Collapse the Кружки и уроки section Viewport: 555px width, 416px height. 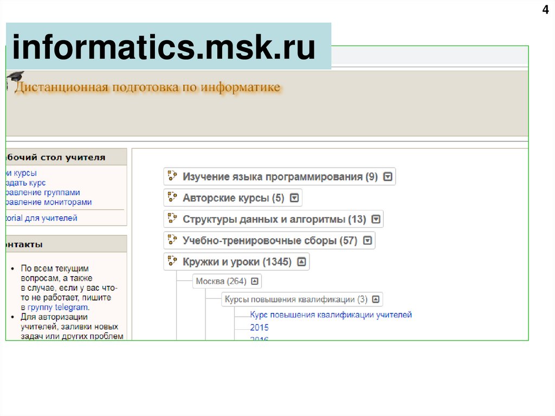tap(301, 262)
